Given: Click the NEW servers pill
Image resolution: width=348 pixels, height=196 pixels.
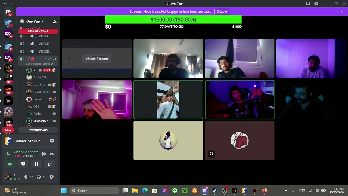Looking at the screenshot, I should pos(8,130).
